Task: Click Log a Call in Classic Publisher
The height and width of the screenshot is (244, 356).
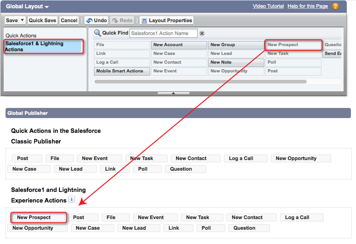Action: (245, 158)
